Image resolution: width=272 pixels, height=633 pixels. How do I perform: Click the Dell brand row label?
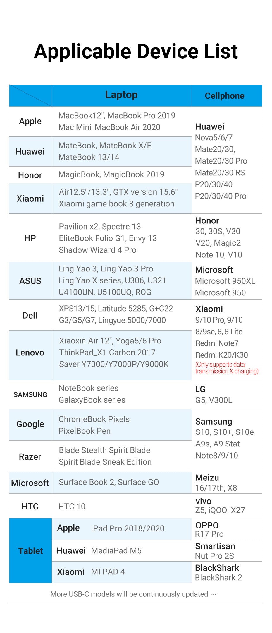tap(30, 315)
